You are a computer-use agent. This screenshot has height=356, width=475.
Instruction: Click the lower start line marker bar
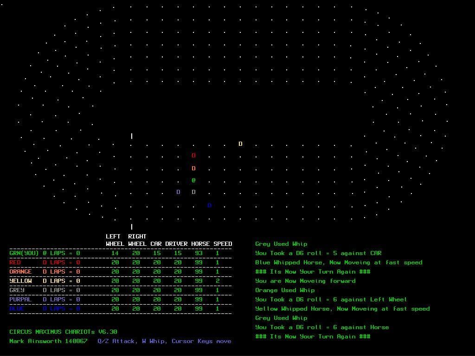click(x=132, y=227)
